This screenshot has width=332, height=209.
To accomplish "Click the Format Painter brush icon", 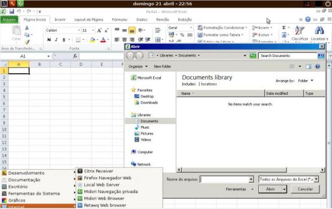I will pos(27,42).
